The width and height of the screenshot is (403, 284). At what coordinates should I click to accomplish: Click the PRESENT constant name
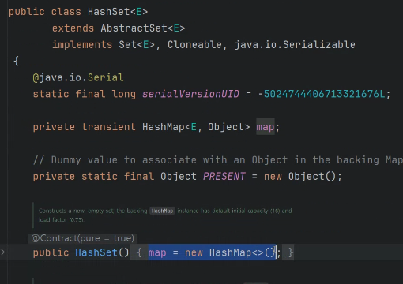[x=224, y=176]
